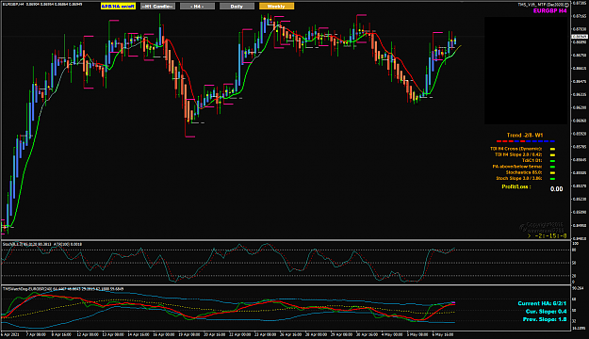Click the Cur. Slope: 0.4 text
Viewport: 589px width, 339px height.
(x=547, y=312)
